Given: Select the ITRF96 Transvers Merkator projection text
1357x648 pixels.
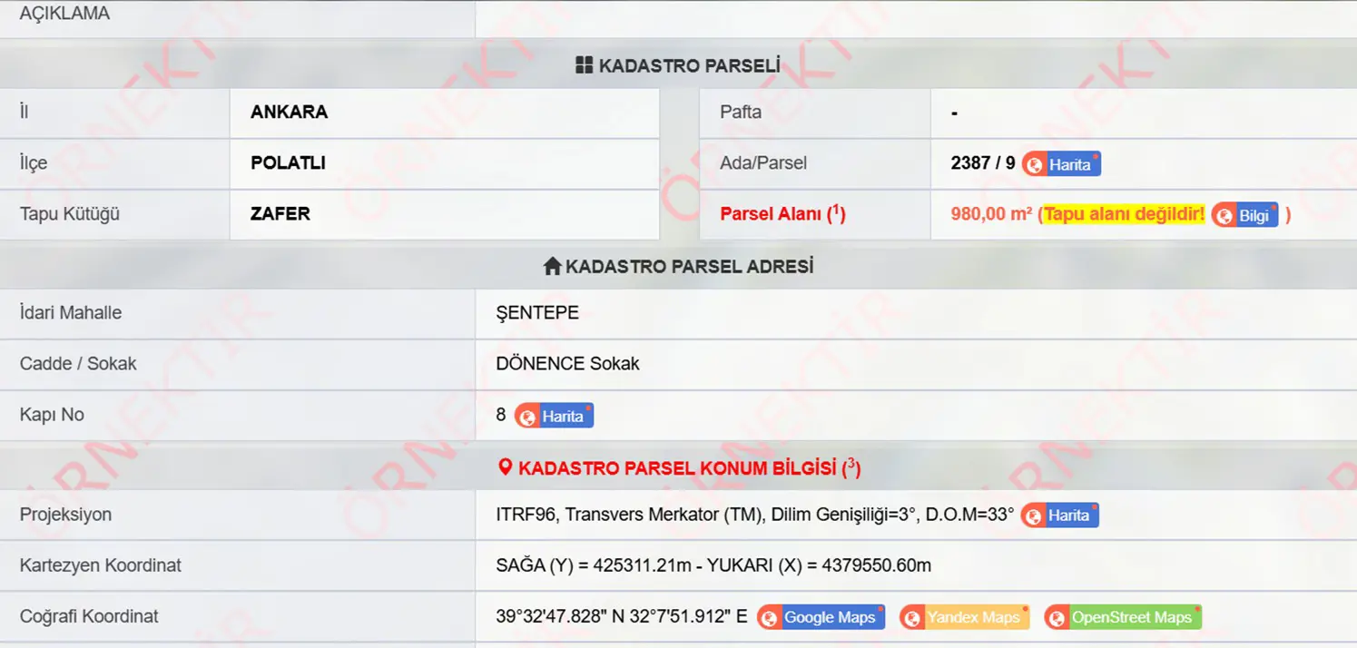Looking at the screenshot, I should 754,515.
